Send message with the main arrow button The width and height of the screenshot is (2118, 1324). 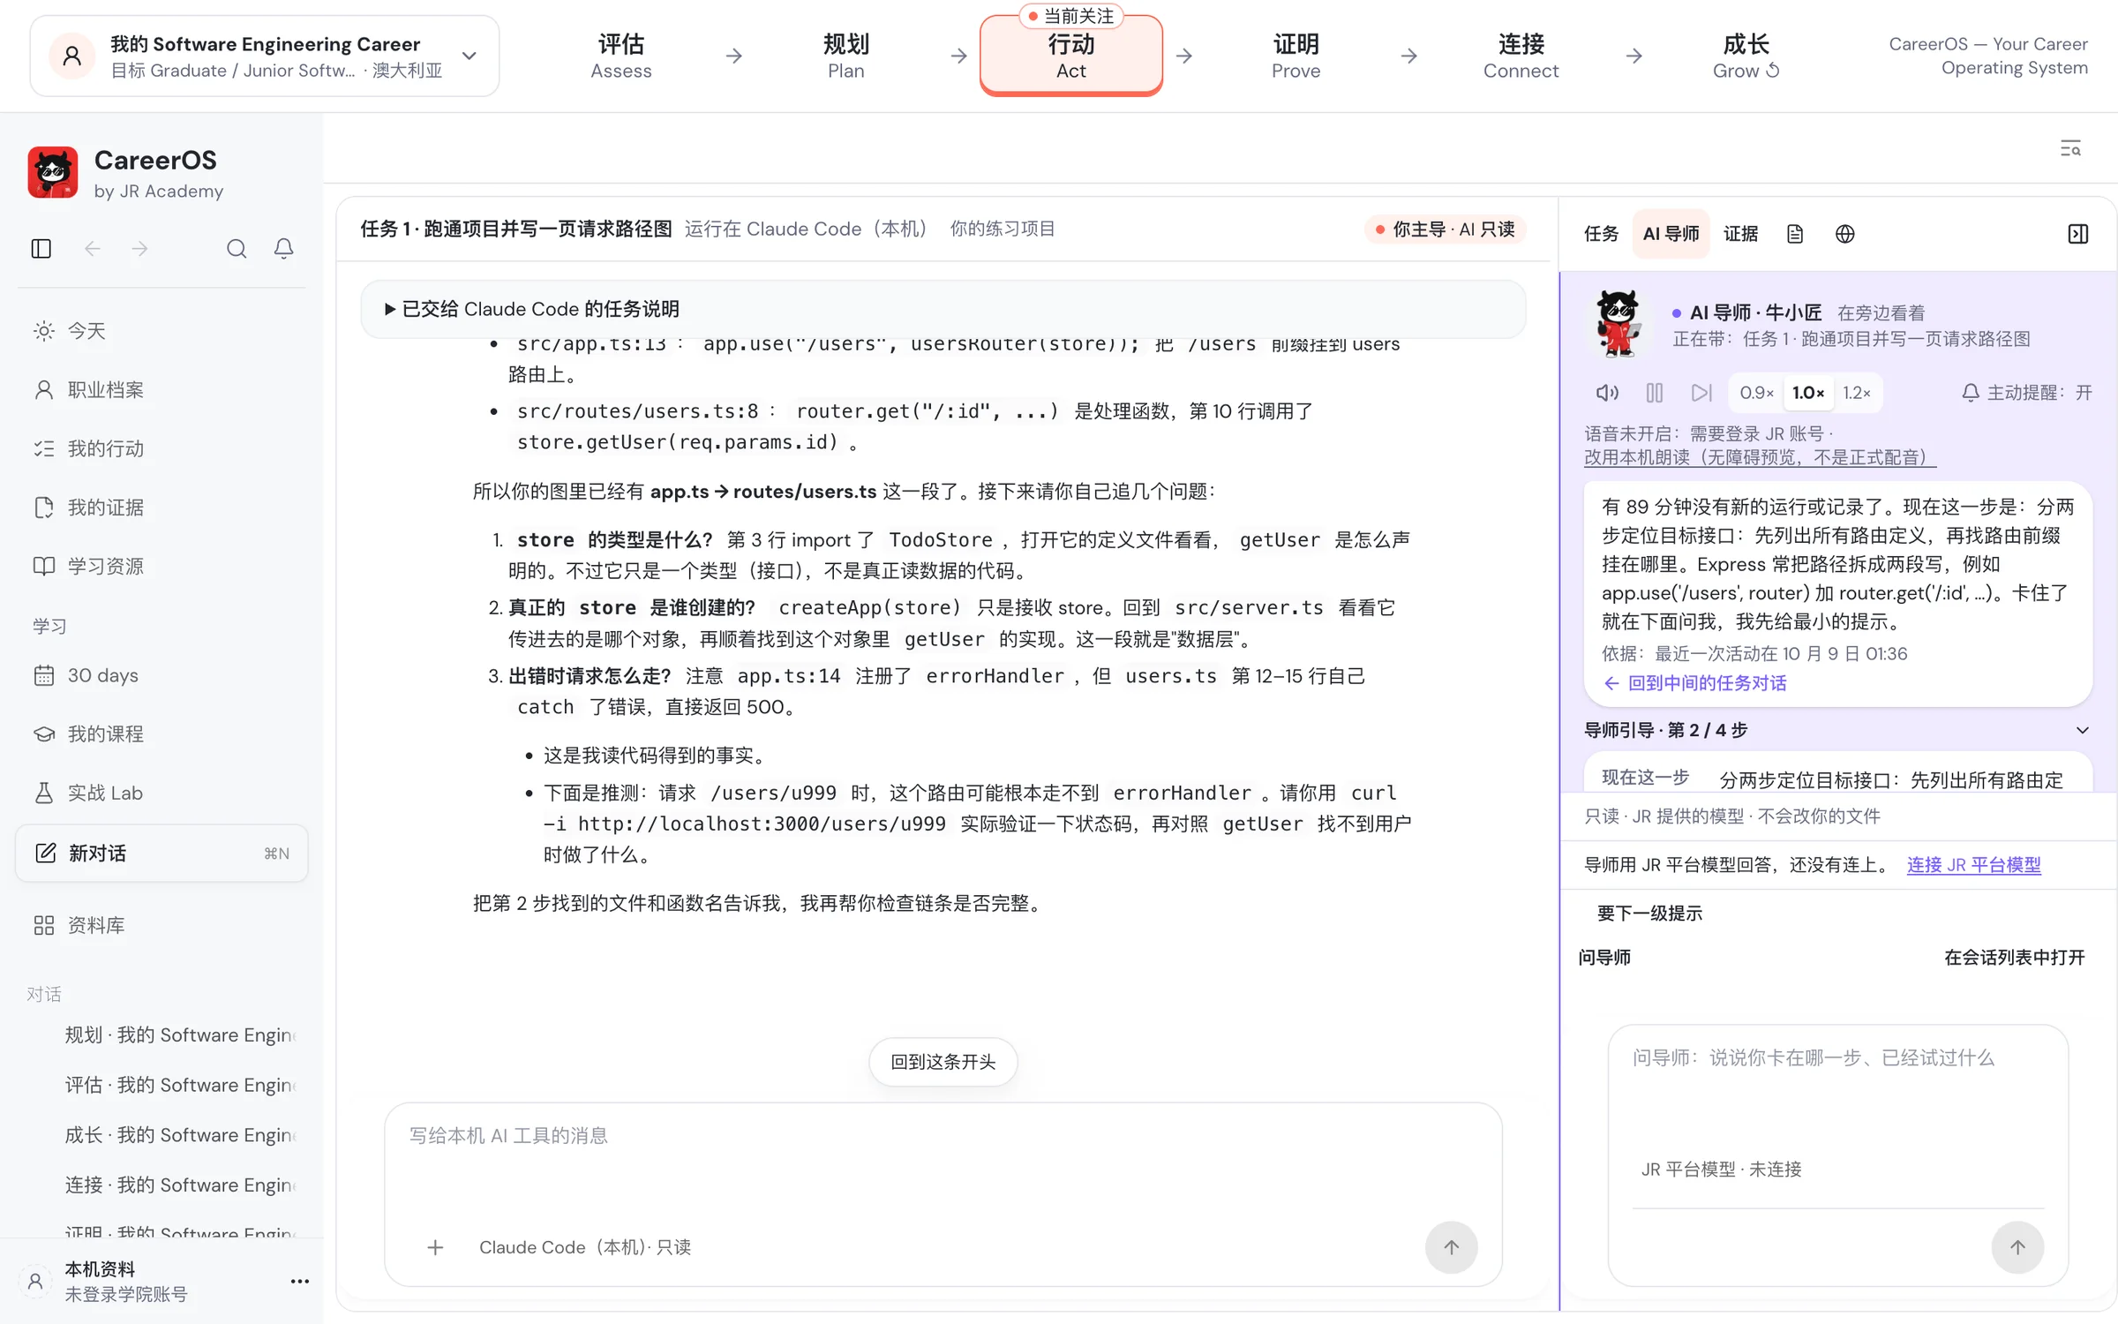point(1452,1247)
